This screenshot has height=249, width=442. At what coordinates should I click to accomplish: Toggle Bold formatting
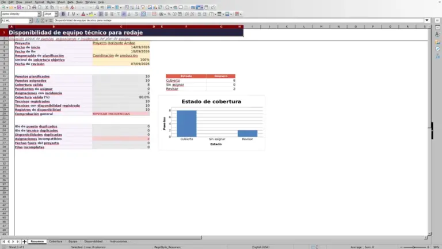[63, 14]
